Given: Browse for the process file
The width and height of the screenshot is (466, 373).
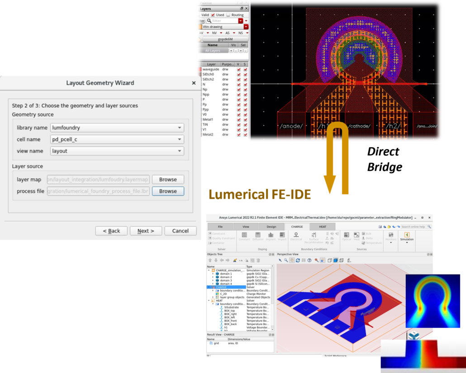Looking at the screenshot, I should pos(168,191).
